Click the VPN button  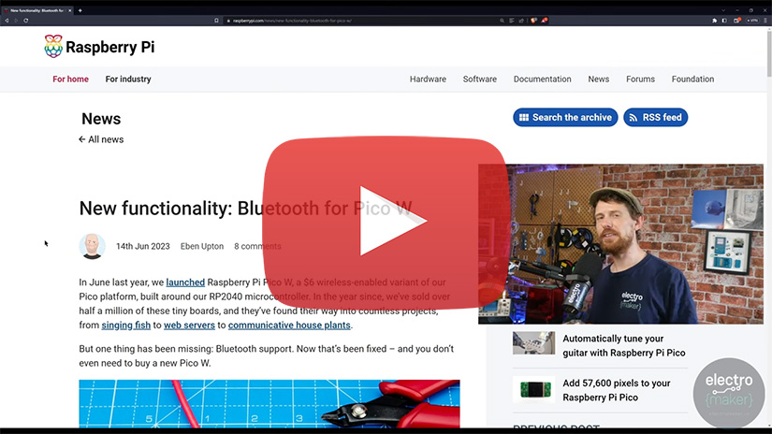coord(752,21)
